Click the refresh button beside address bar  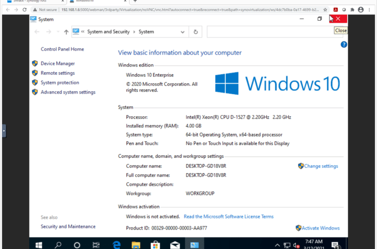(195, 32)
